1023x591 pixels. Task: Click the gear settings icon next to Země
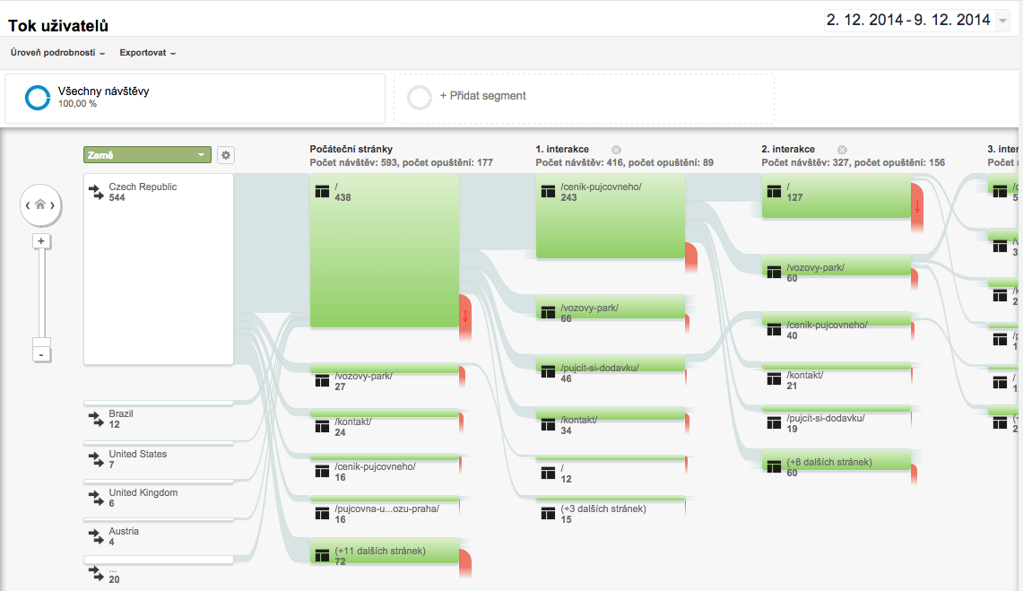point(226,155)
